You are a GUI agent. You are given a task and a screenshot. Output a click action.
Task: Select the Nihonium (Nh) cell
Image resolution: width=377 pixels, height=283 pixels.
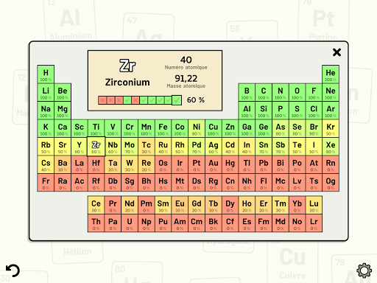click(247, 183)
